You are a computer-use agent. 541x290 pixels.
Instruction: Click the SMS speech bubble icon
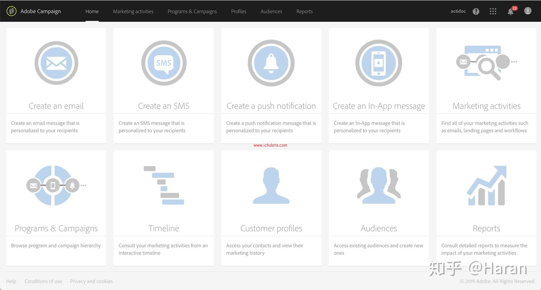[x=164, y=63]
